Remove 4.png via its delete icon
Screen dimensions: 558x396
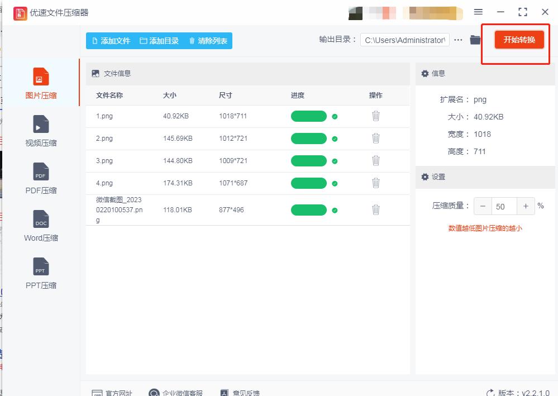tap(375, 183)
